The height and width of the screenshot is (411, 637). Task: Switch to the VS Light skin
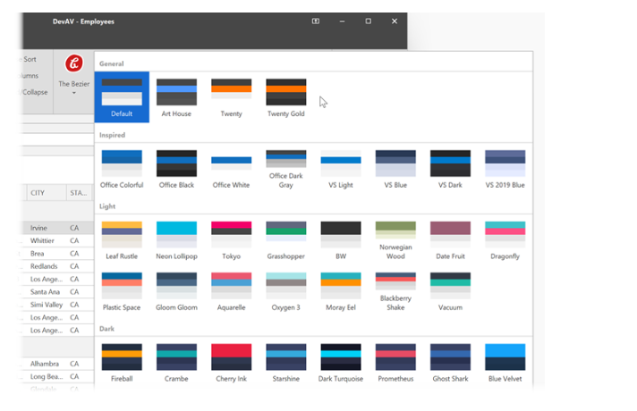click(341, 168)
